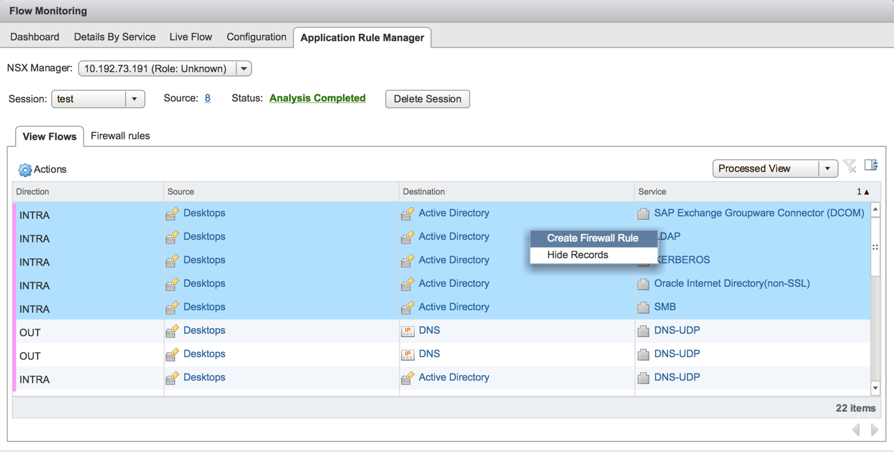
Task: Click the service icon next to SMB
Action: [x=643, y=307]
